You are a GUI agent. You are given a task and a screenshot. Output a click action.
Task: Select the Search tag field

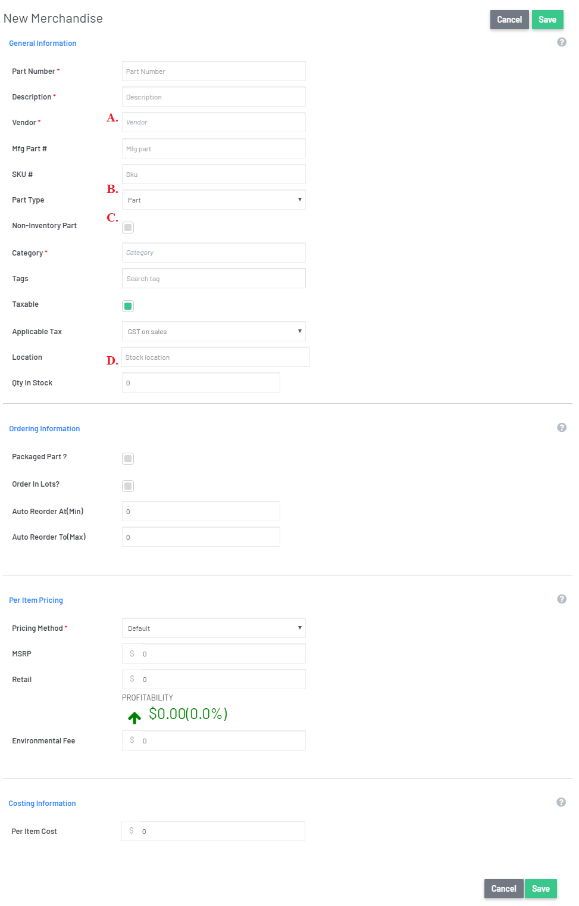214,278
